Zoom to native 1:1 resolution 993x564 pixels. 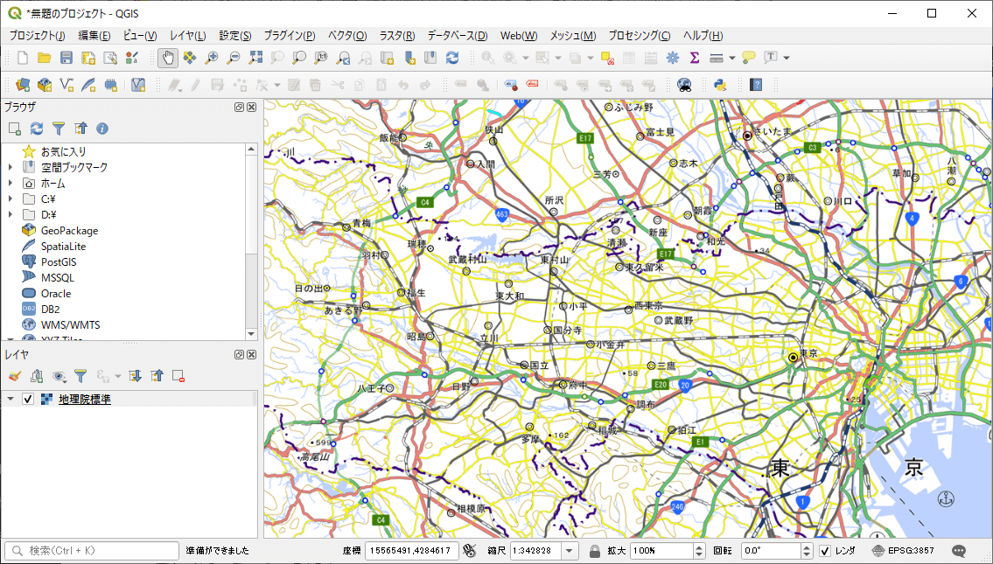tap(321, 59)
